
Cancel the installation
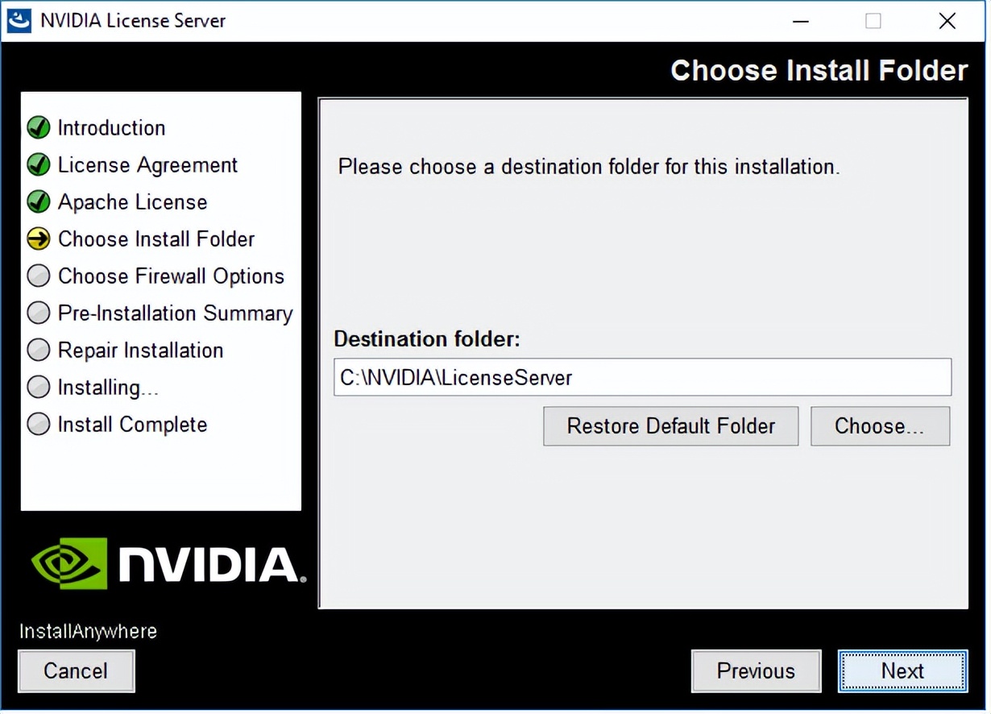click(x=76, y=670)
